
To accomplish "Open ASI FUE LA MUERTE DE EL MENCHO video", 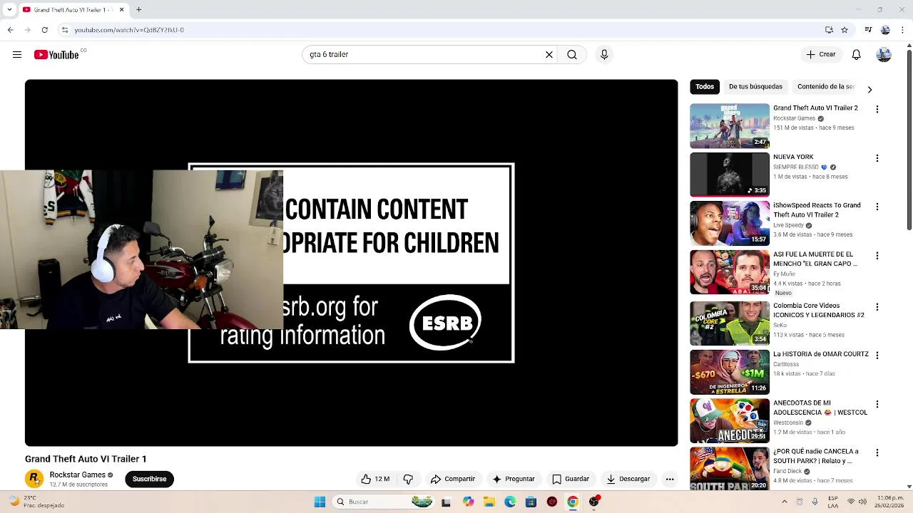I will (x=815, y=259).
